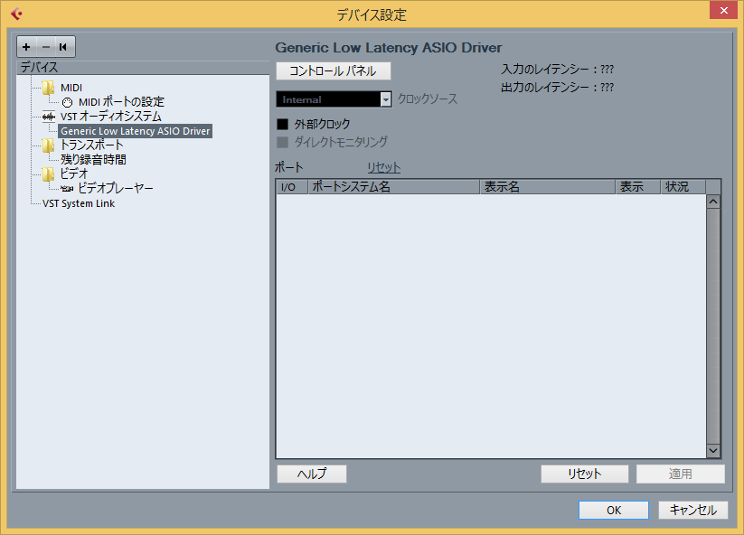The image size is (744, 535).
Task: Open the コントロールパネル button
Action: (333, 71)
